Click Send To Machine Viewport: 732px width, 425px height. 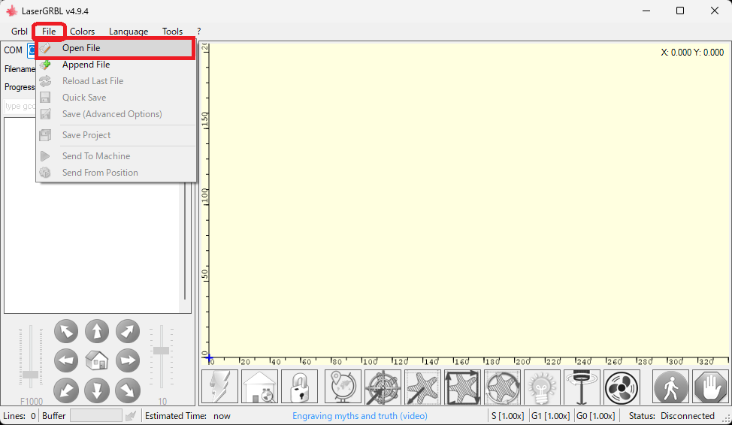pyautogui.click(x=115, y=156)
